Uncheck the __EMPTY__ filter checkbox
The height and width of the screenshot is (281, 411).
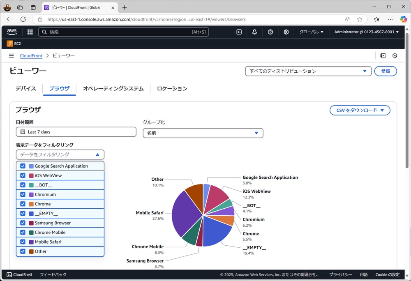(23, 214)
